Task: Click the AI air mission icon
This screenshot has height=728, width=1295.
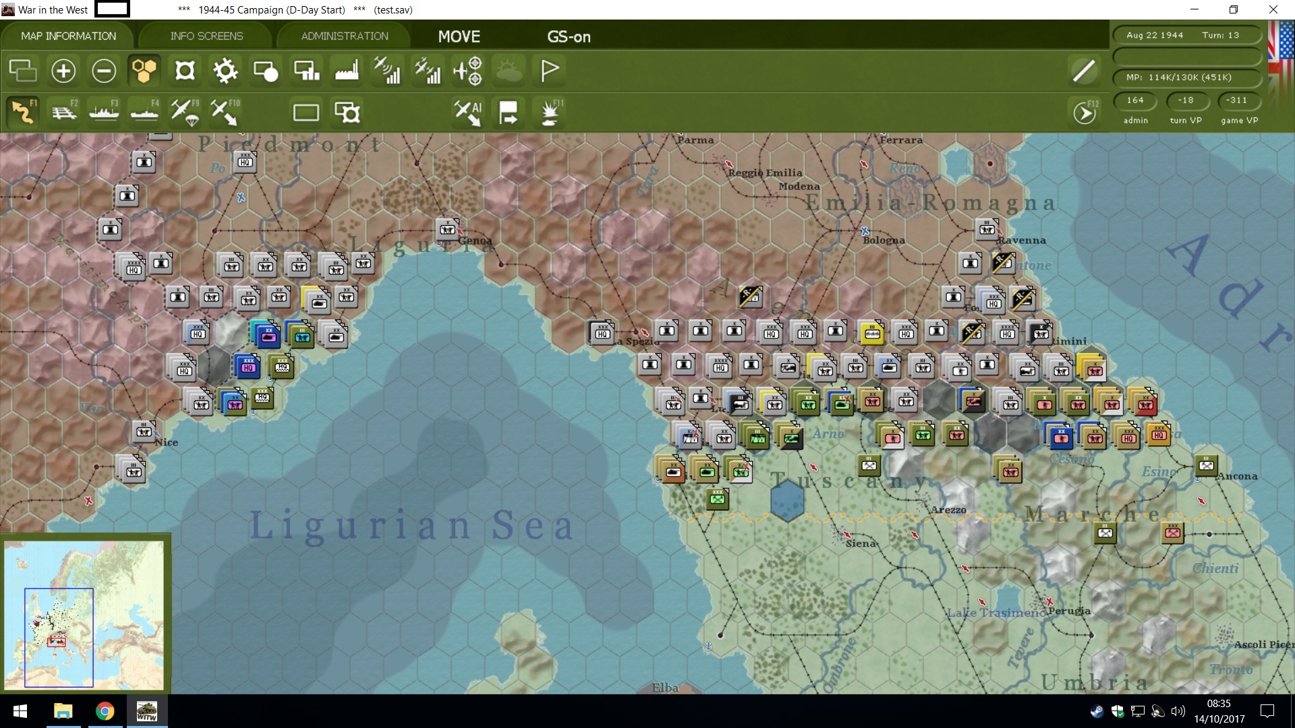Action: tap(468, 112)
